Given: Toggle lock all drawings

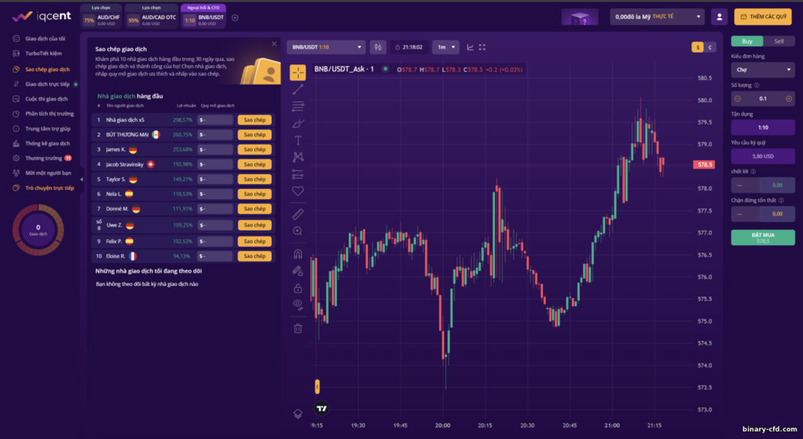Looking at the screenshot, I should (x=298, y=288).
